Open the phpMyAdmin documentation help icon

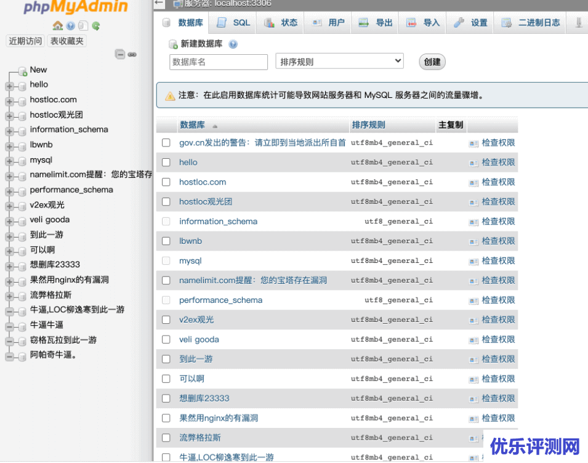coord(70,25)
